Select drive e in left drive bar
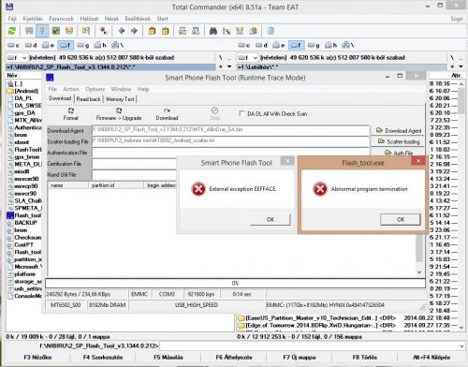468x367 pixels. point(48,45)
